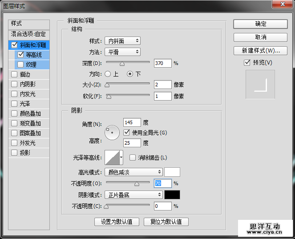Click the 深度(D) slider handle

[x=122, y=64]
